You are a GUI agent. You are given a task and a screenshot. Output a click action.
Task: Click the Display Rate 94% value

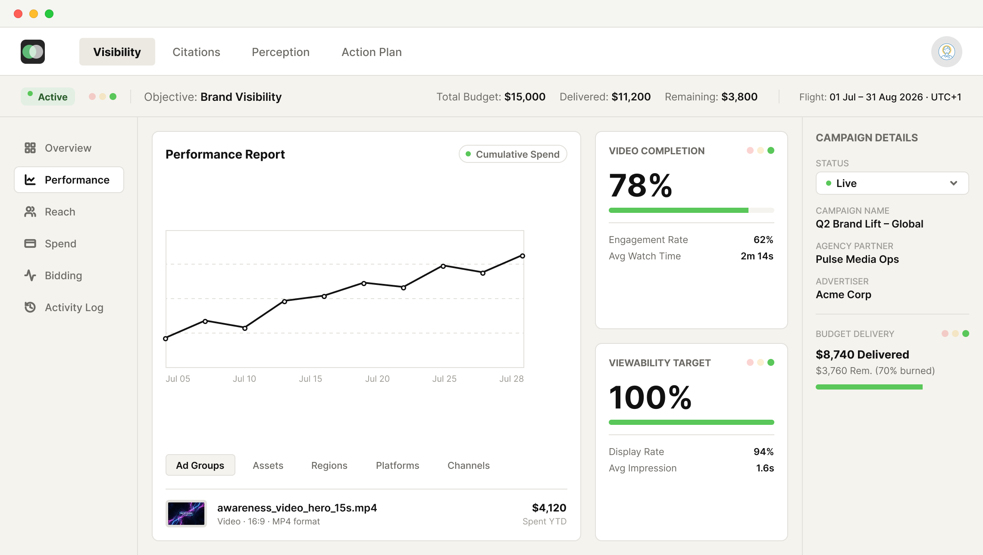click(x=764, y=452)
